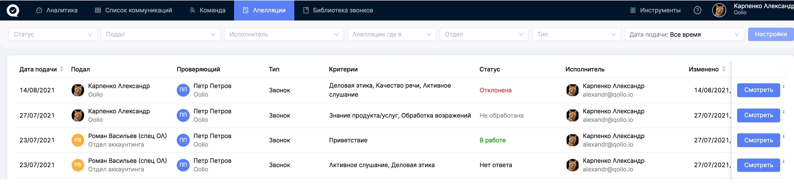Open the Тип filter dropdown

[576, 34]
